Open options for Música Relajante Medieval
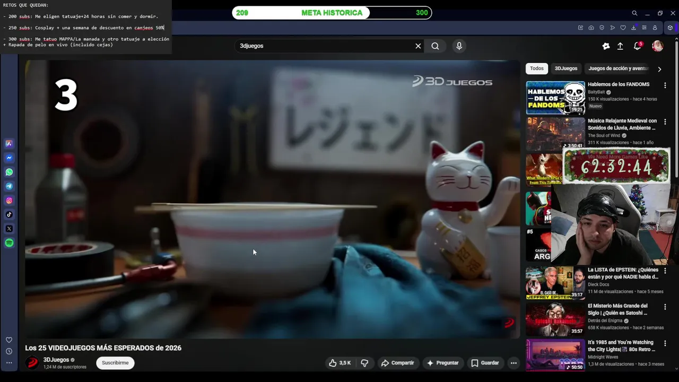 point(665,121)
